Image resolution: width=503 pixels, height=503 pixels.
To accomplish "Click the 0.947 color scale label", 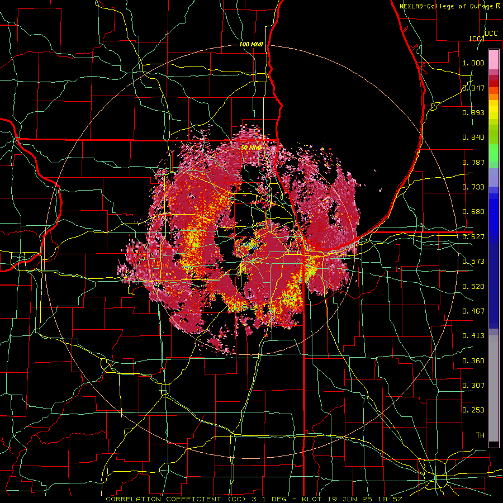I will click(x=473, y=88).
